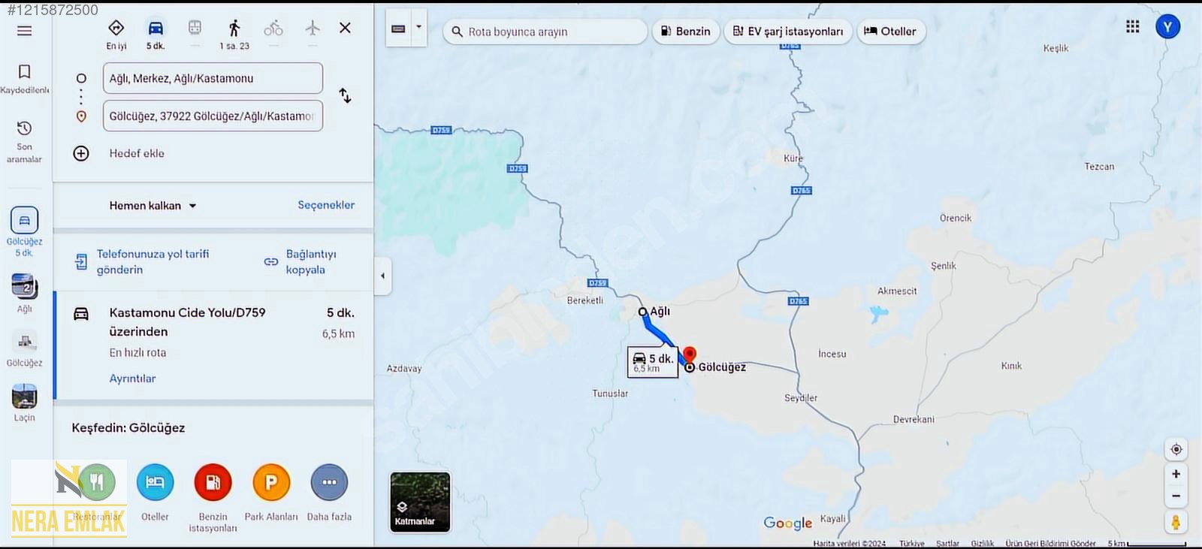Screen dimensions: 1202x549
Task: Open the Google apps grid
Action: click(x=1133, y=27)
